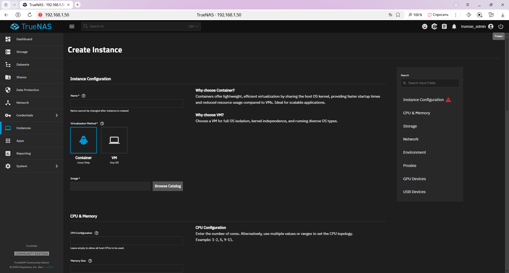
Task: Open the Dashboard menu item
Action: click(x=32, y=39)
